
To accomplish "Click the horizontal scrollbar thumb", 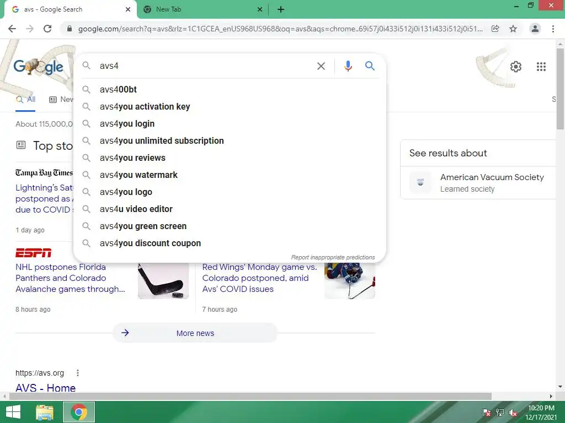I will (x=250, y=396).
